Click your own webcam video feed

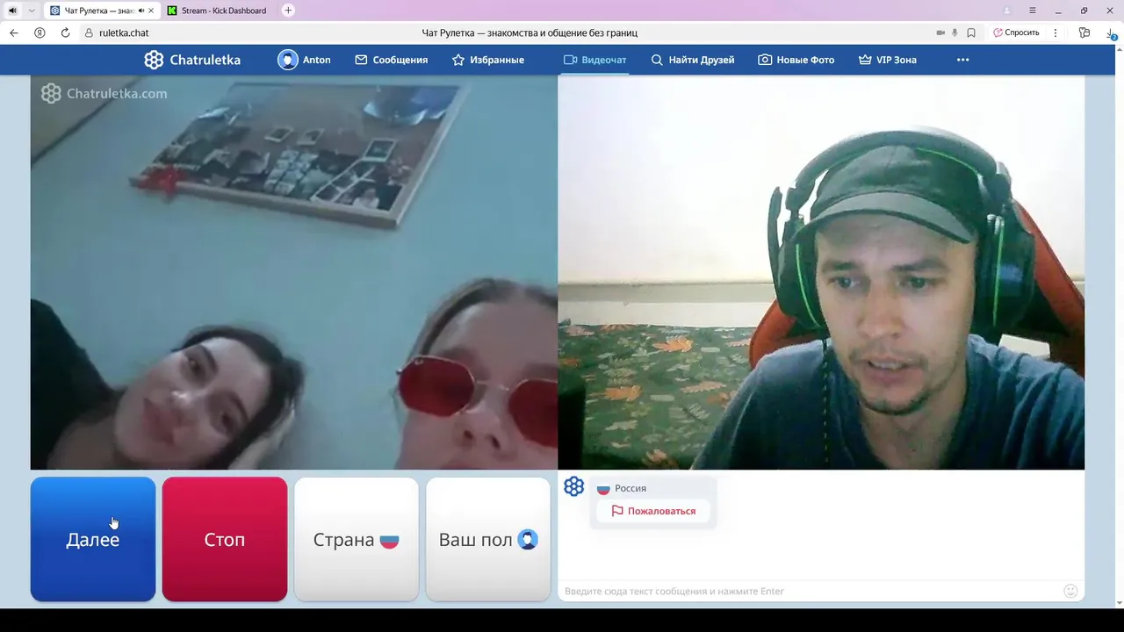pyautogui.click(x=821, y=272)
